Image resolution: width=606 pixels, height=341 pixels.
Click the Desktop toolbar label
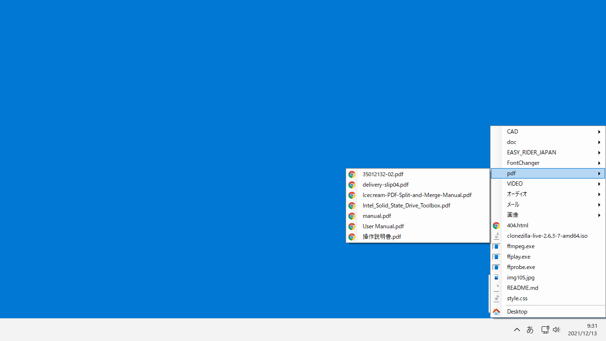tap(517, 312)
